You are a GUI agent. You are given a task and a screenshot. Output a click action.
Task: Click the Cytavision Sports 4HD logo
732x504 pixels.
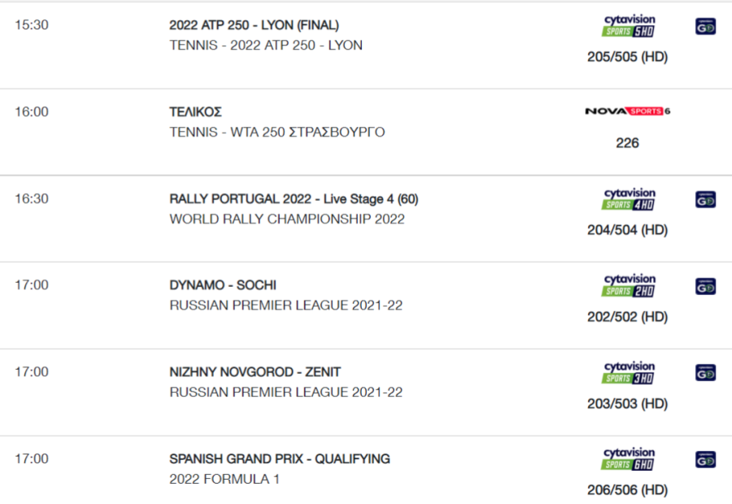629,199
